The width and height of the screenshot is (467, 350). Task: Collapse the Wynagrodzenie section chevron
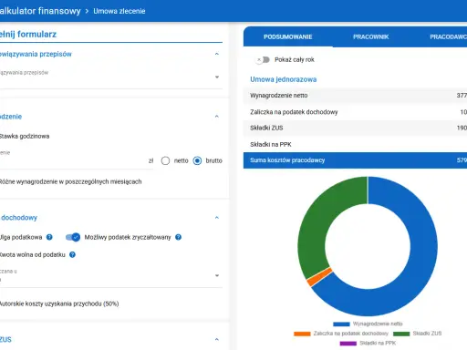coord(217,117)
